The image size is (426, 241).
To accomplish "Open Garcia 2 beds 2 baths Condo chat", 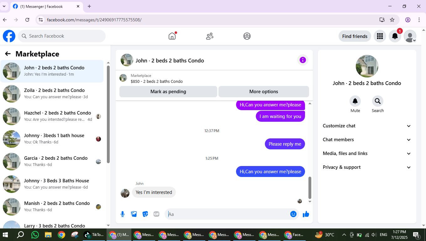I will click(x=52, y=162).
